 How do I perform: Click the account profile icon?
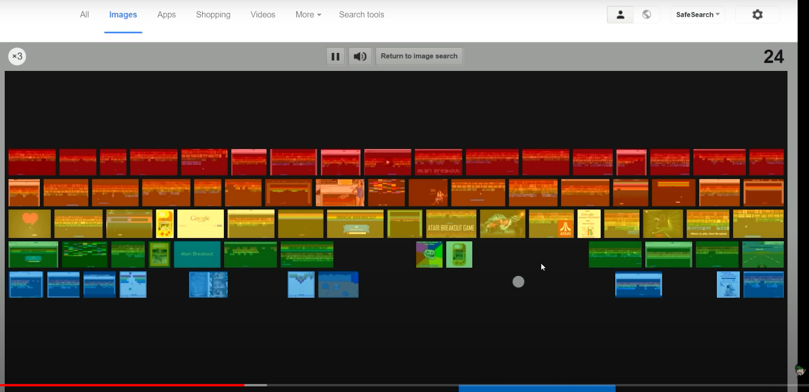coord(620,15)
